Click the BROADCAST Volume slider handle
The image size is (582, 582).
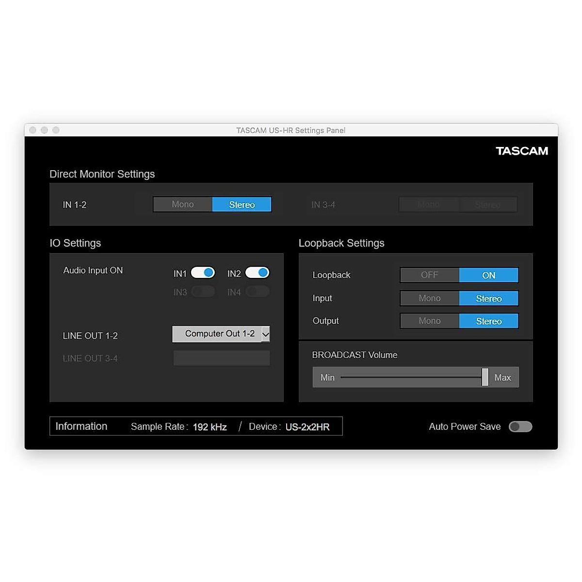[485, 377]
